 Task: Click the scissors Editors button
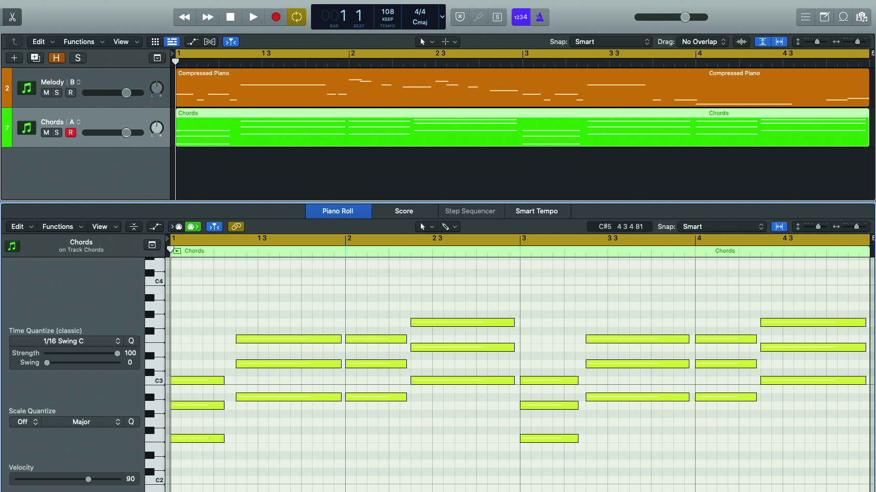pyautogui.click(x=12, y=17)
